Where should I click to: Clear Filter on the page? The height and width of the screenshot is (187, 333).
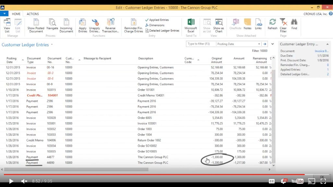point(283,26)
